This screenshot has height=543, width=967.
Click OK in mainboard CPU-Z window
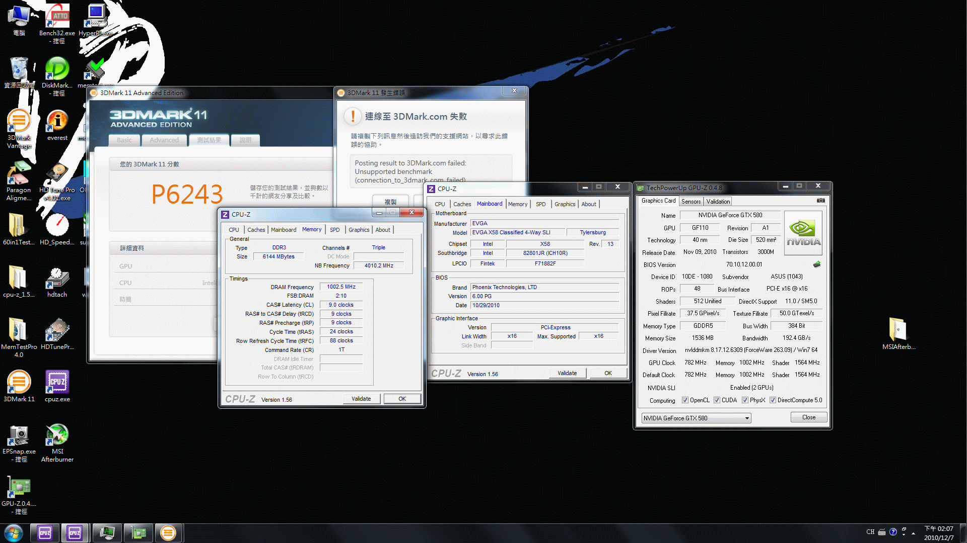point(608,373)
